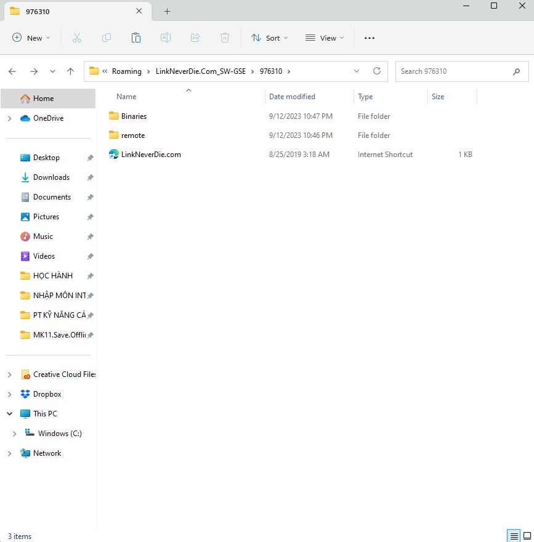
Task: Click the Share icon in the toolbar
Action: pos(195,38)
